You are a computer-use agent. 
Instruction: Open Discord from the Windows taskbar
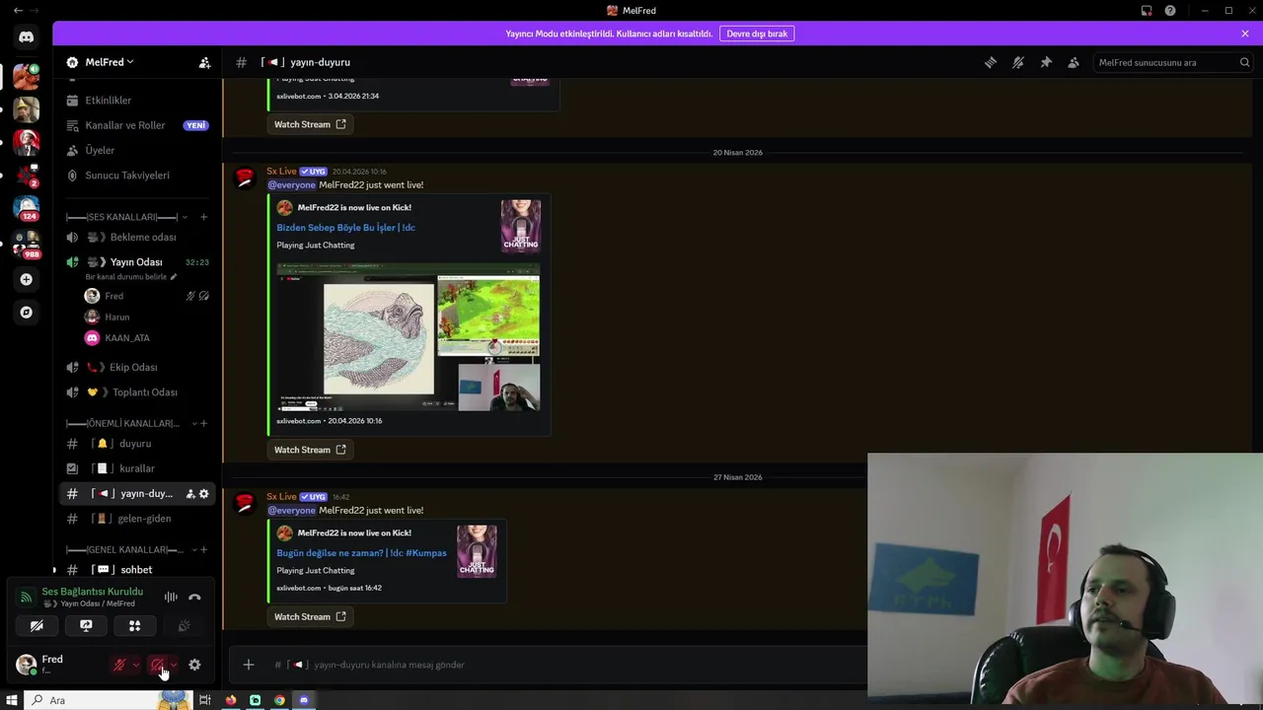[304, 700]
